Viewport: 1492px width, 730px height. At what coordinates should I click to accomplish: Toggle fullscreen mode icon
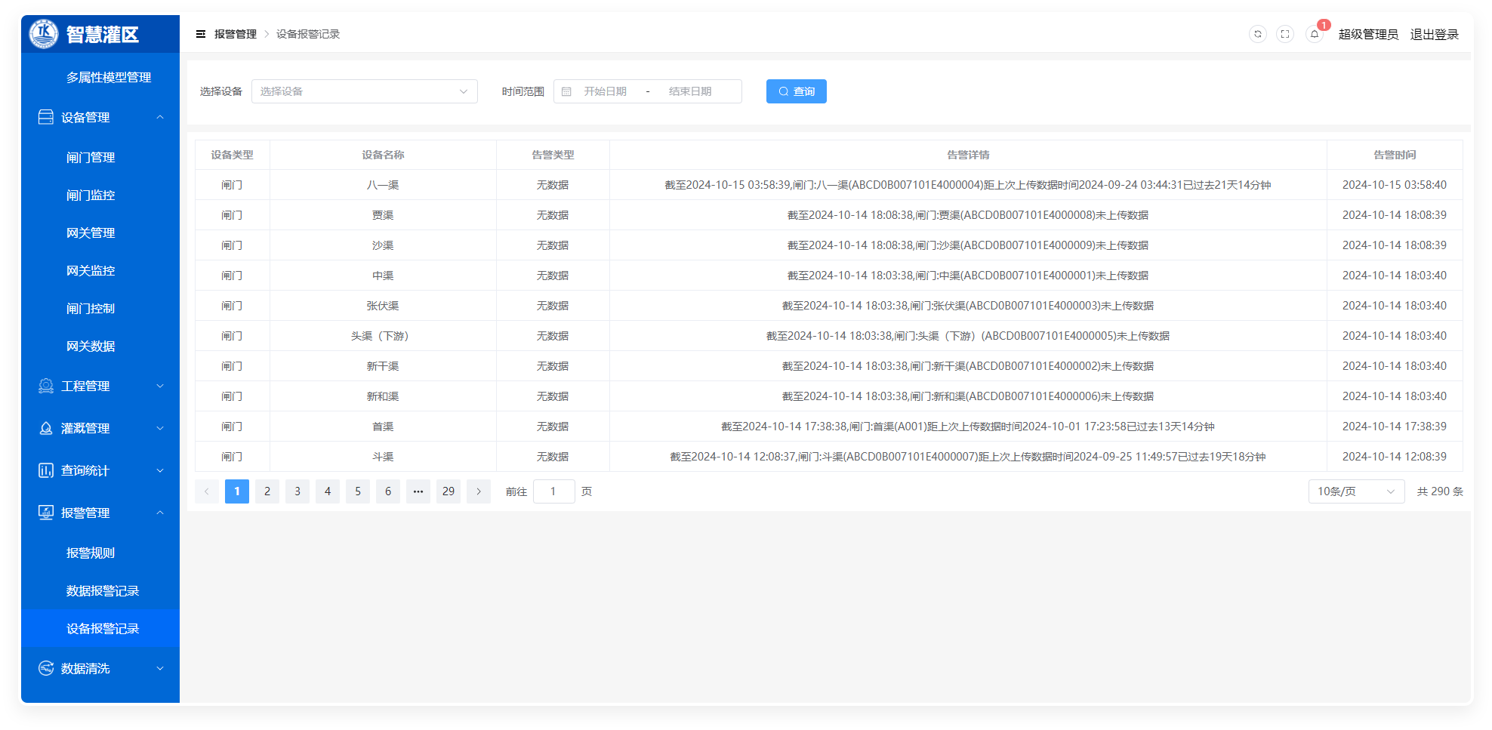tap(1285, 34)
